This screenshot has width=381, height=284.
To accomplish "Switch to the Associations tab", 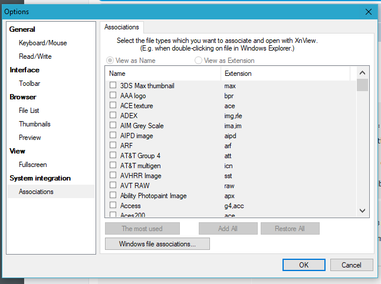I will (x=121, y=27).
